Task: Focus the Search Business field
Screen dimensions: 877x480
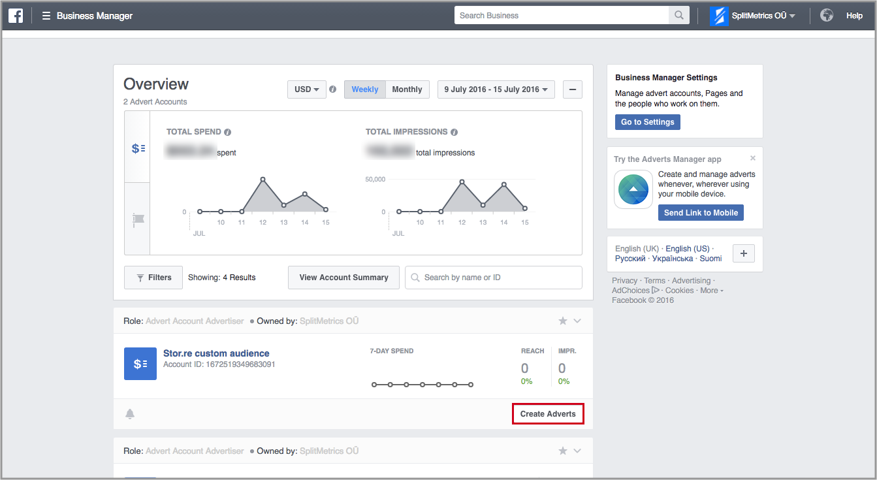Action: (562, 16)
